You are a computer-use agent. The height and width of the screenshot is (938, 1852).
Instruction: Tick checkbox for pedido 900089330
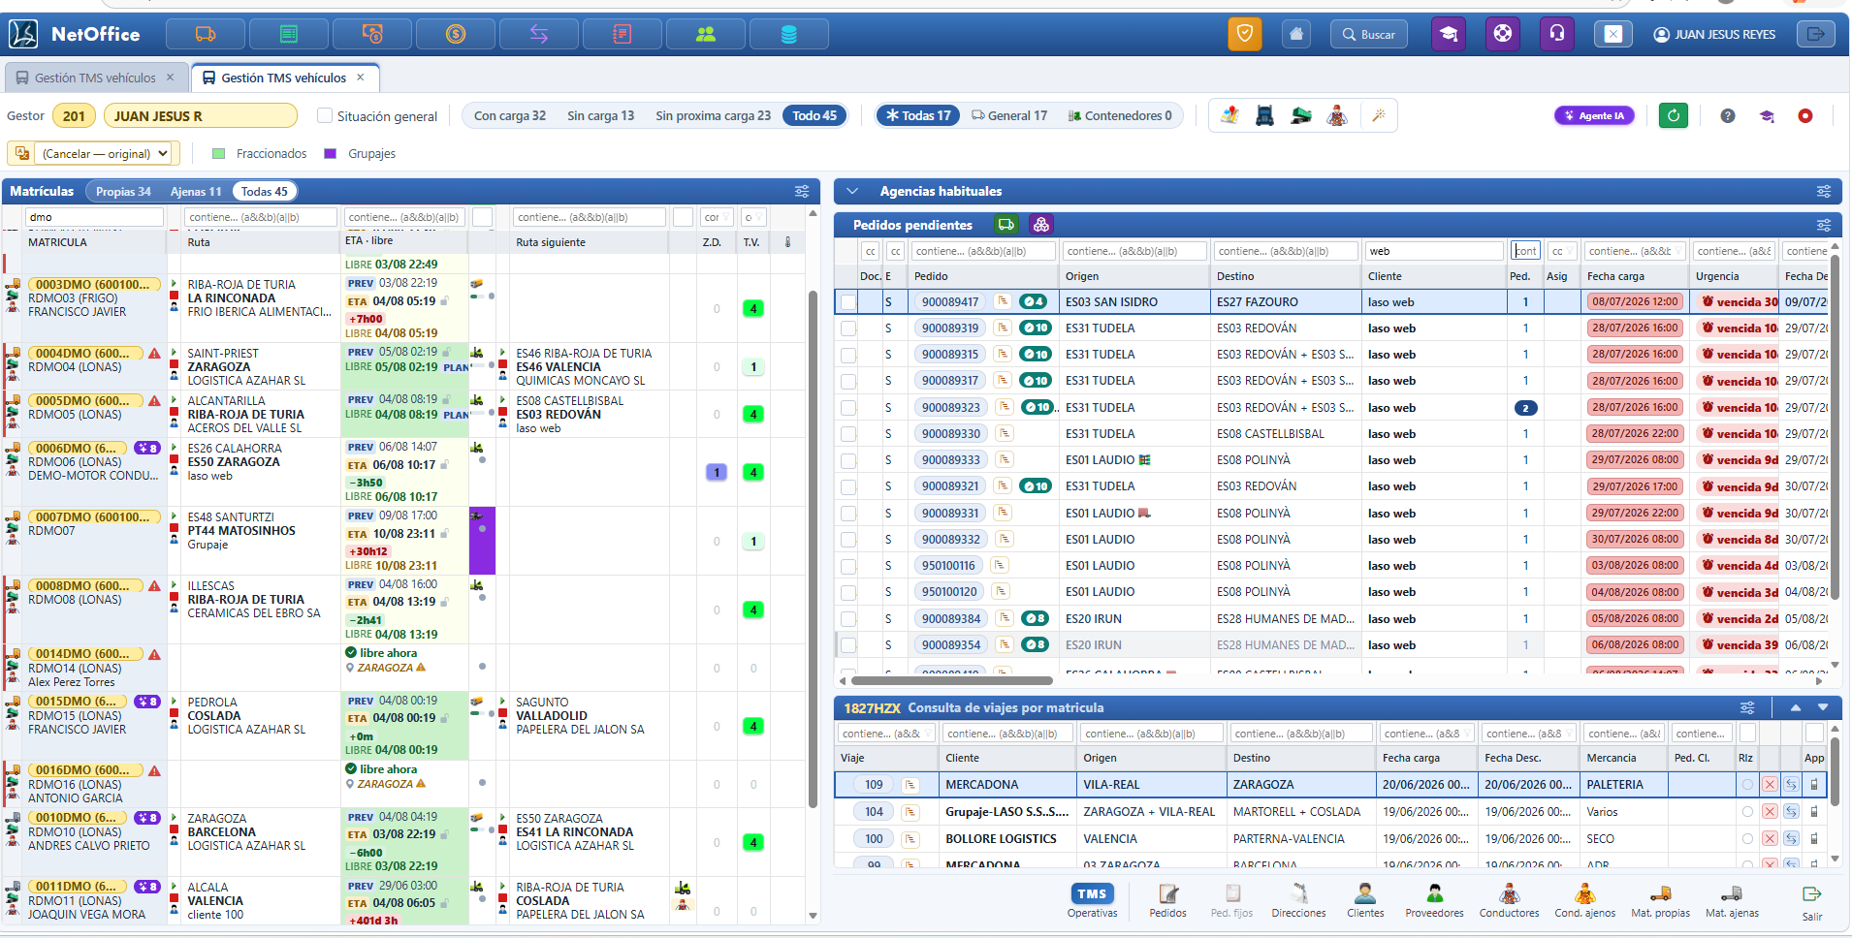pos(848,434)
